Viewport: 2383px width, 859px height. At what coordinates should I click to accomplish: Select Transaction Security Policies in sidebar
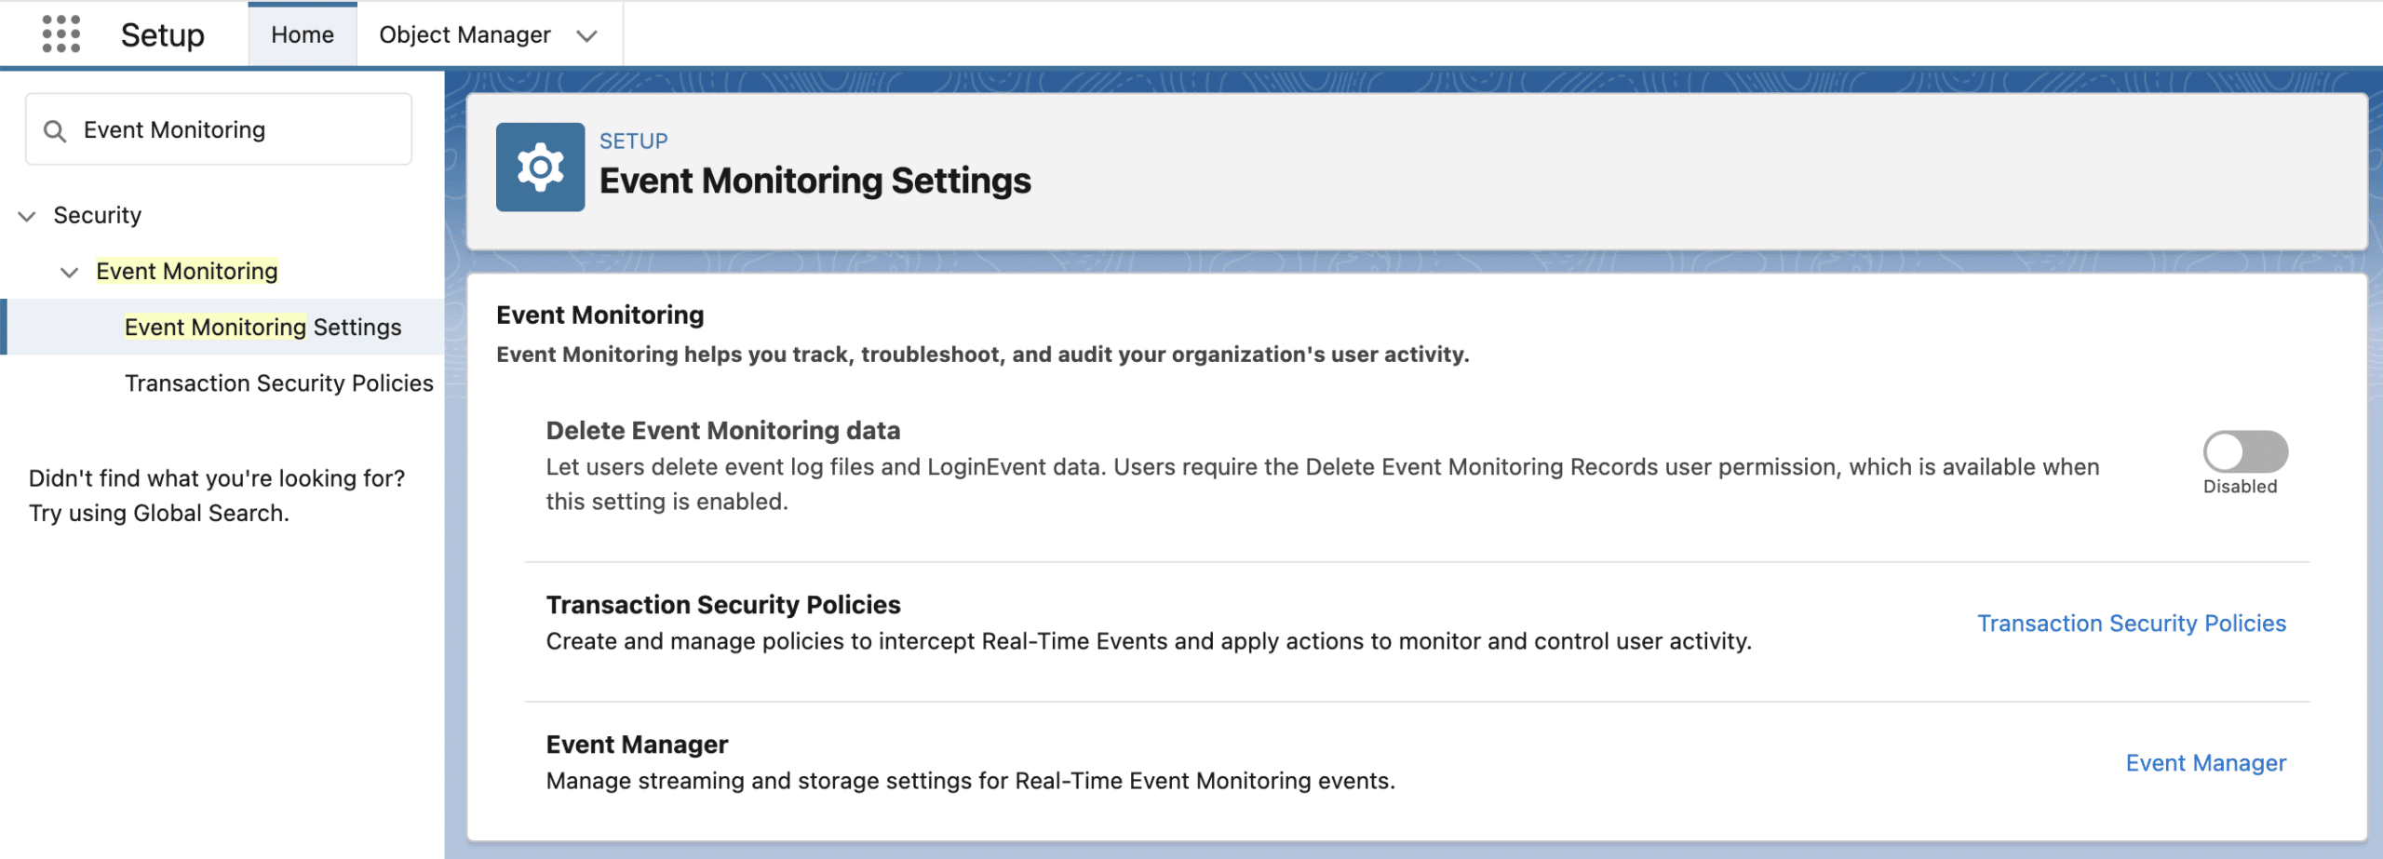pos(279,383)
